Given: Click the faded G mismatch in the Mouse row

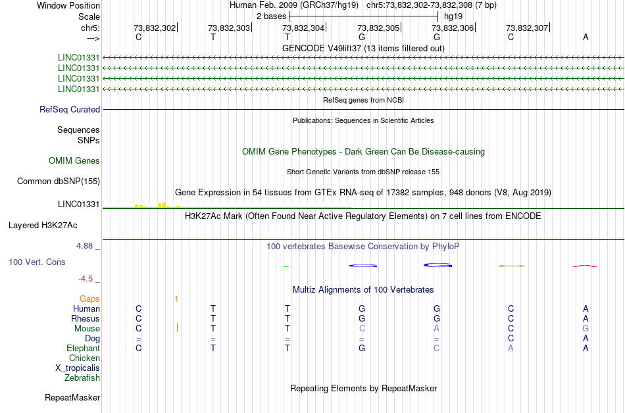Looking at the screenshot, I should click(586, 329).
